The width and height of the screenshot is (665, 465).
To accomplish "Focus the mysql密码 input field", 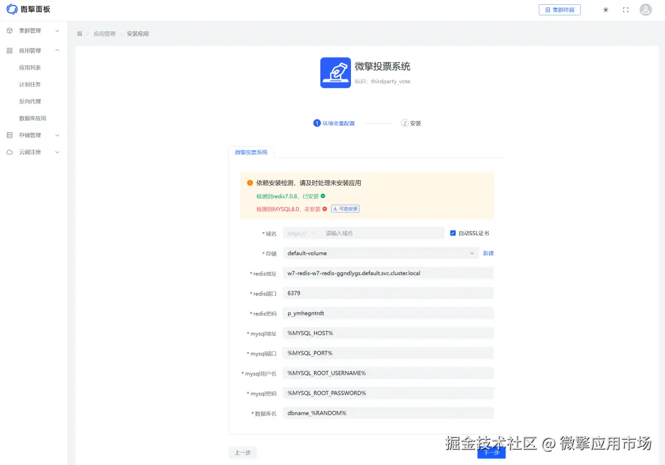I will pyautogui.click(x=388, y=393).
